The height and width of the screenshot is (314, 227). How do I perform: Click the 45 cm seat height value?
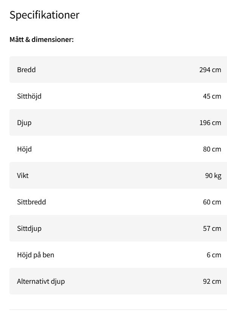point(212,96)
